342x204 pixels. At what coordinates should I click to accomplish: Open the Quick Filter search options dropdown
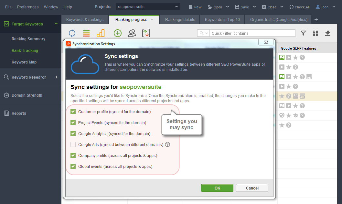[203, 33]
